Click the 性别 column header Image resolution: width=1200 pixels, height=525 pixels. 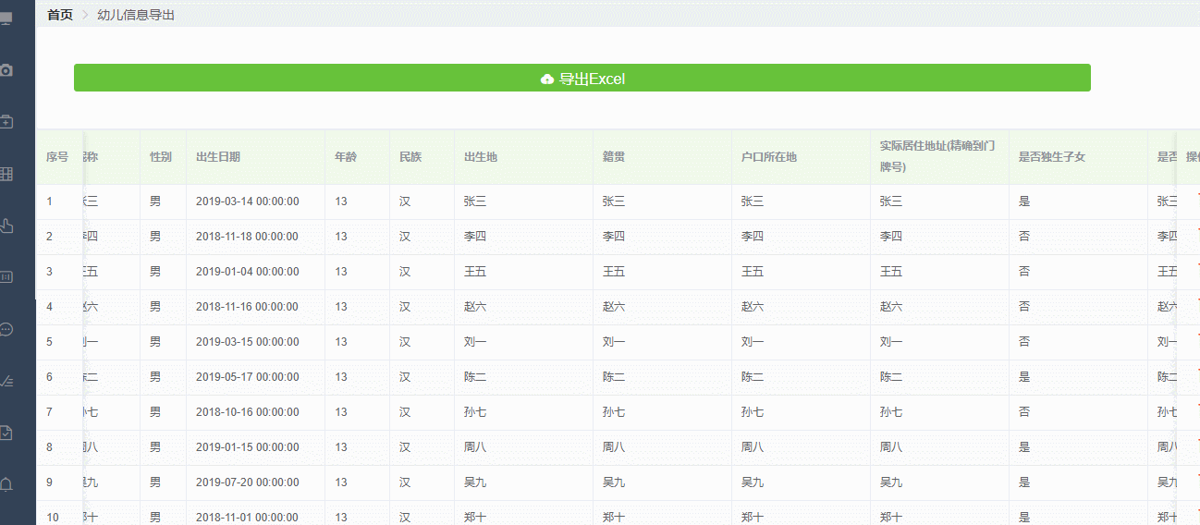tap(161, 157)
